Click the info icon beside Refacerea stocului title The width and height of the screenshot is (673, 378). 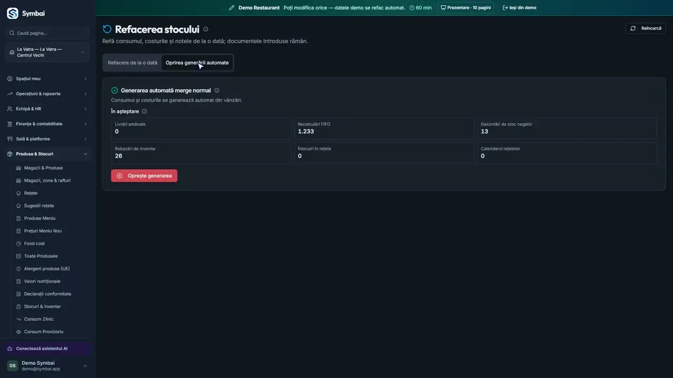206,29
